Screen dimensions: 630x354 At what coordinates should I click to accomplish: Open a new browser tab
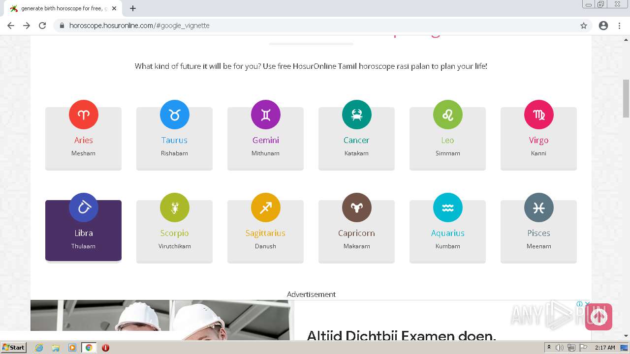point(133,8)
